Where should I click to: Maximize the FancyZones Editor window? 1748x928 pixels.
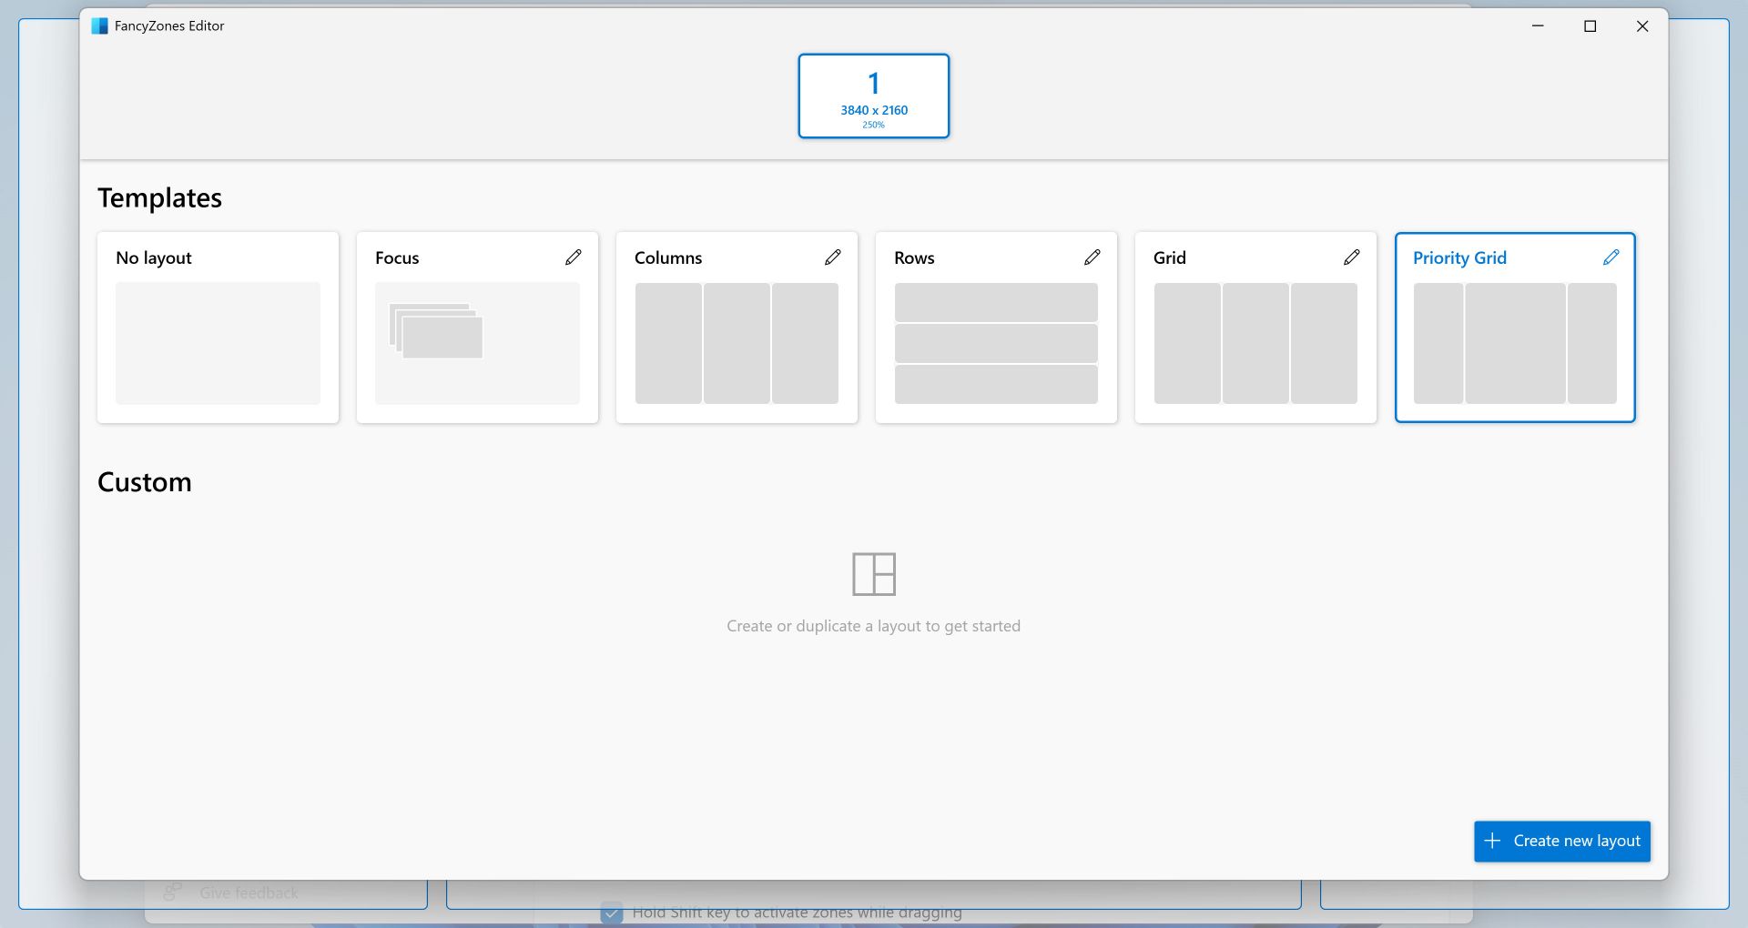[1590, 26]
